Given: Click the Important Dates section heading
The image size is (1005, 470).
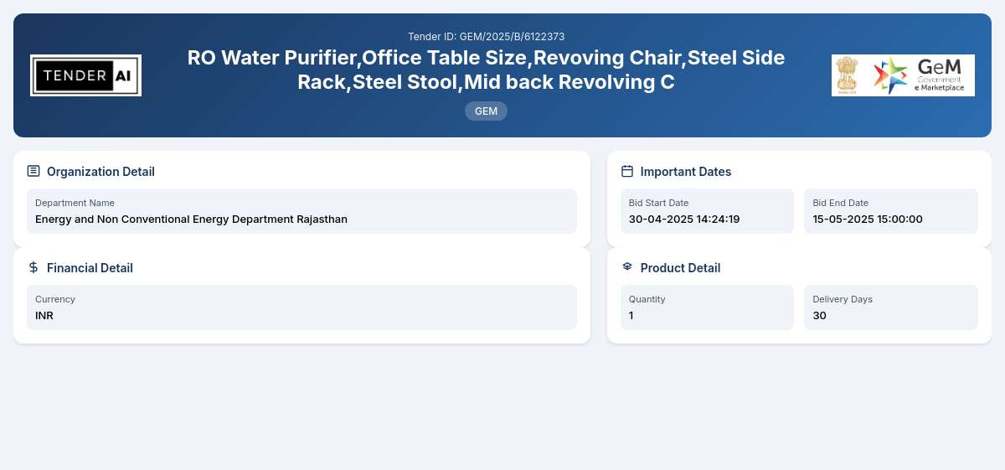Looking at the screenshot, I should tap(686, 172).
